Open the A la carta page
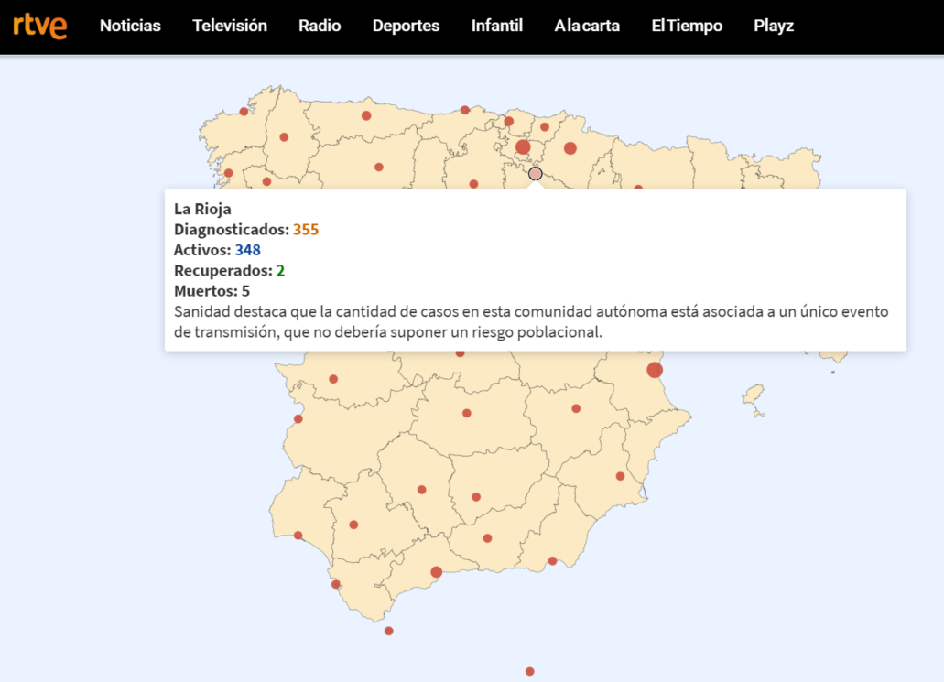Screen dimensions: 944x682 pyautogui.click(x=587, y=27)
